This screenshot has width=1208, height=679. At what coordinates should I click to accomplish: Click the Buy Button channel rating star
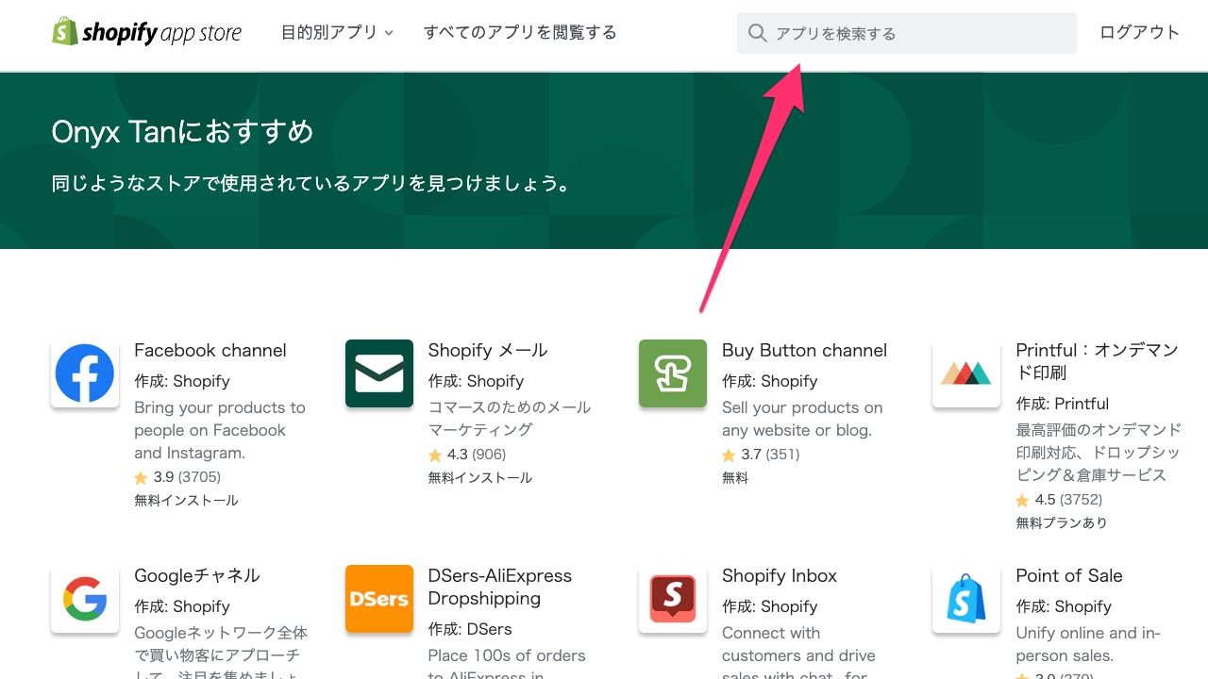729,455
